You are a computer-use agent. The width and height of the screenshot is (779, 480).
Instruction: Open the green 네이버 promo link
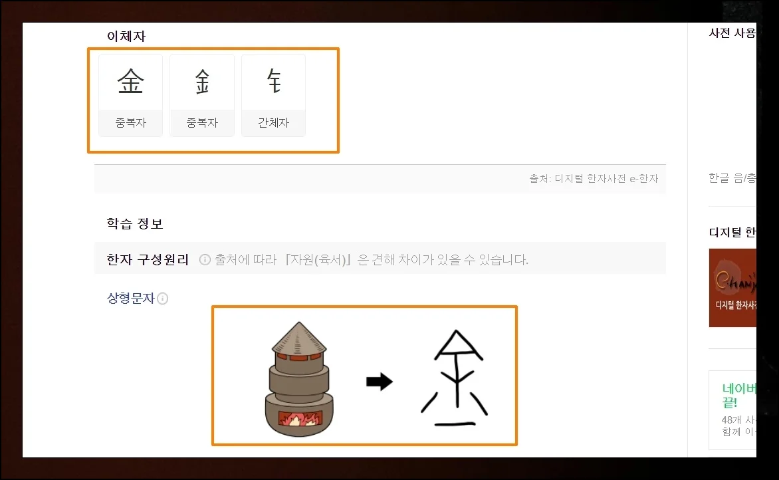pyautogui.click(x=738, y=395)
